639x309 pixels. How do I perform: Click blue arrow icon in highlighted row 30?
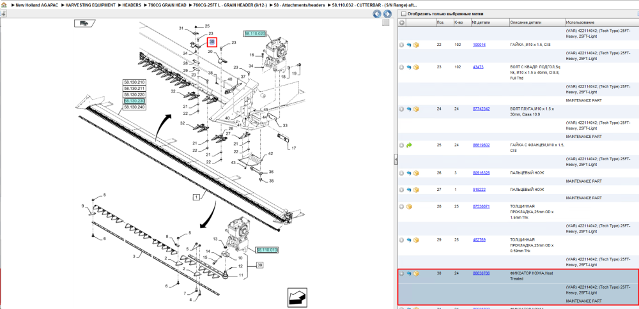(409, 274)
